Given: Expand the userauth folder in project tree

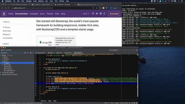Looking at the screenshot, I should [x=3, y=65].
